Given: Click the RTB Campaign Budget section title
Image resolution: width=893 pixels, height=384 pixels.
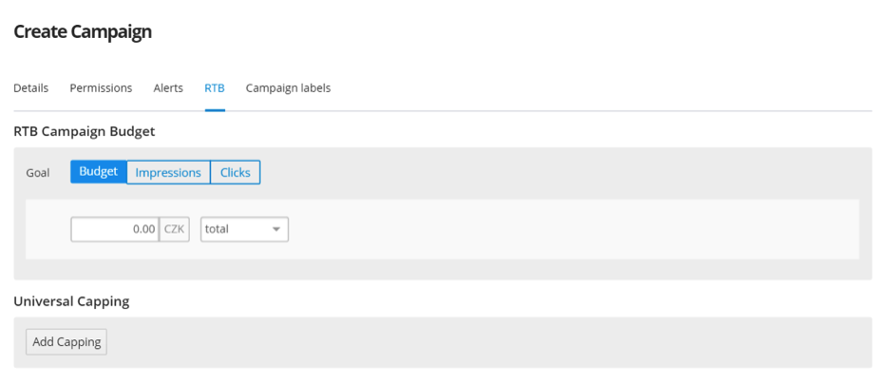Looking at the screenshot, I should click(x=85, y=131).
